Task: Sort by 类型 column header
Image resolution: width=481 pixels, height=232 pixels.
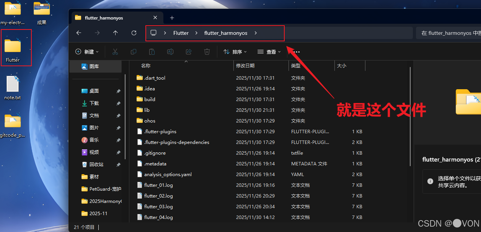Action: [x=296, y=66]
